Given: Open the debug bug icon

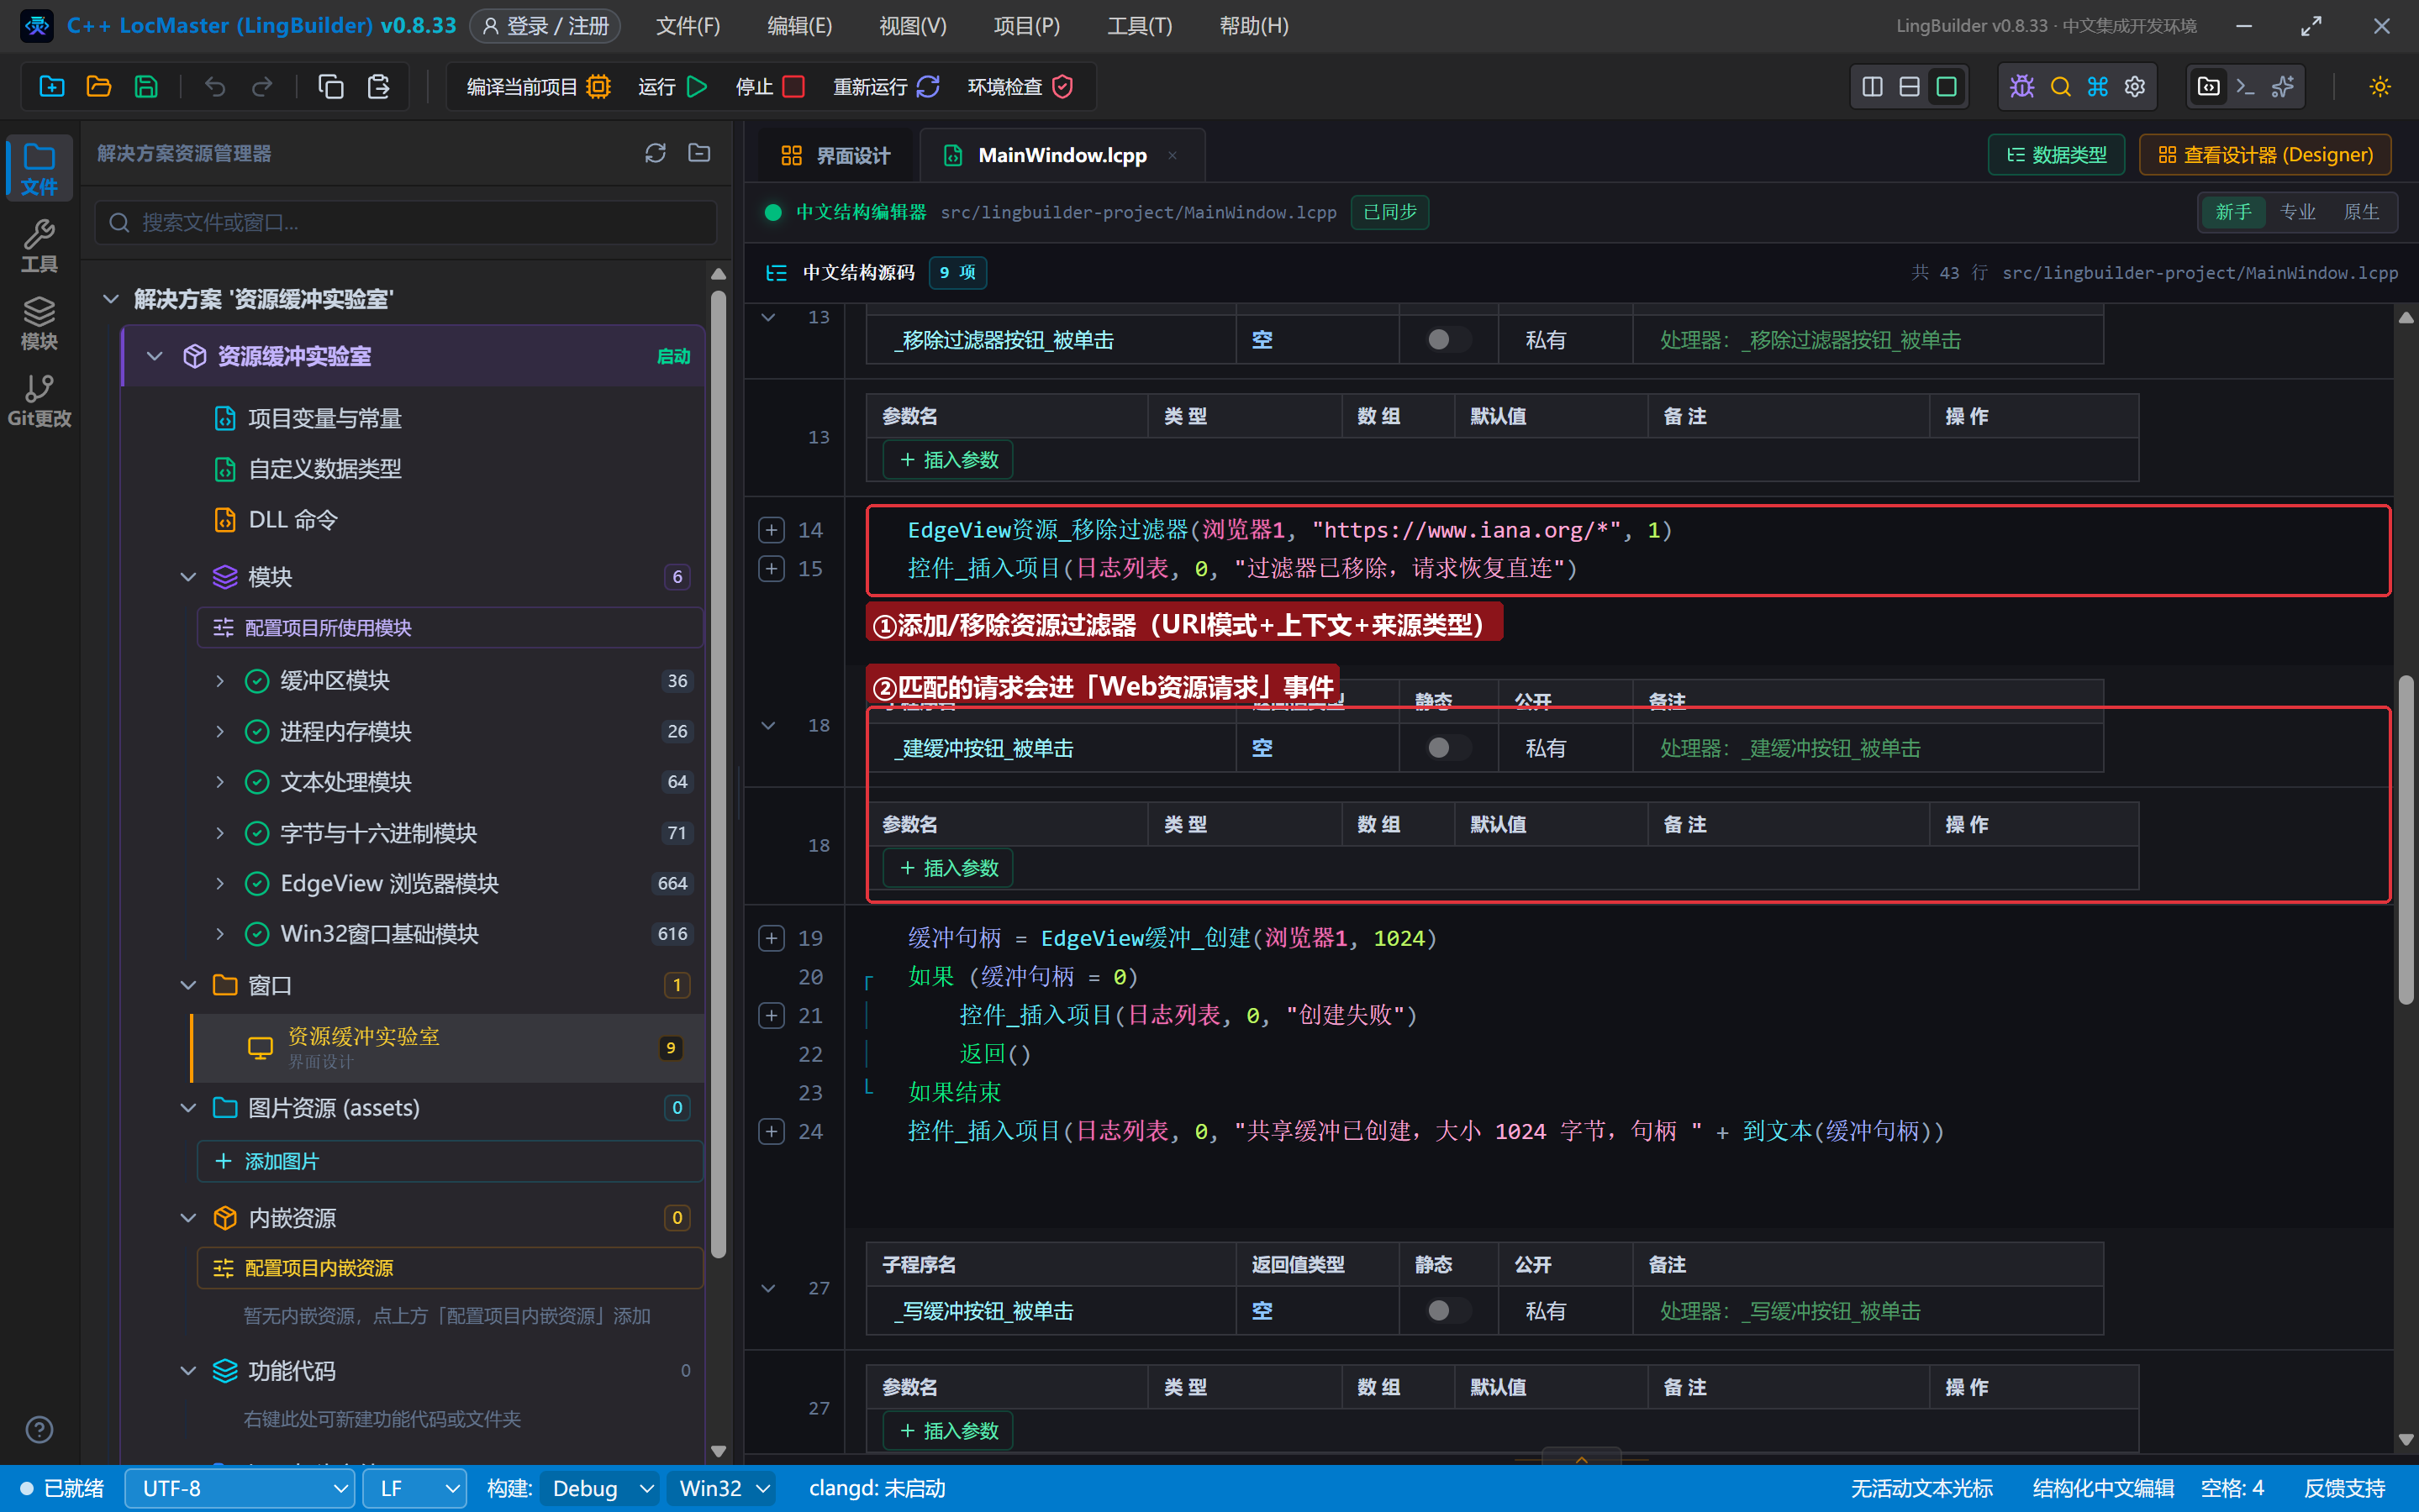Looking at the screenshot, I should (2023, 87).
